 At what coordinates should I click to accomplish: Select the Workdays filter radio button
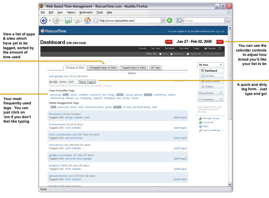tap(171, 54)
